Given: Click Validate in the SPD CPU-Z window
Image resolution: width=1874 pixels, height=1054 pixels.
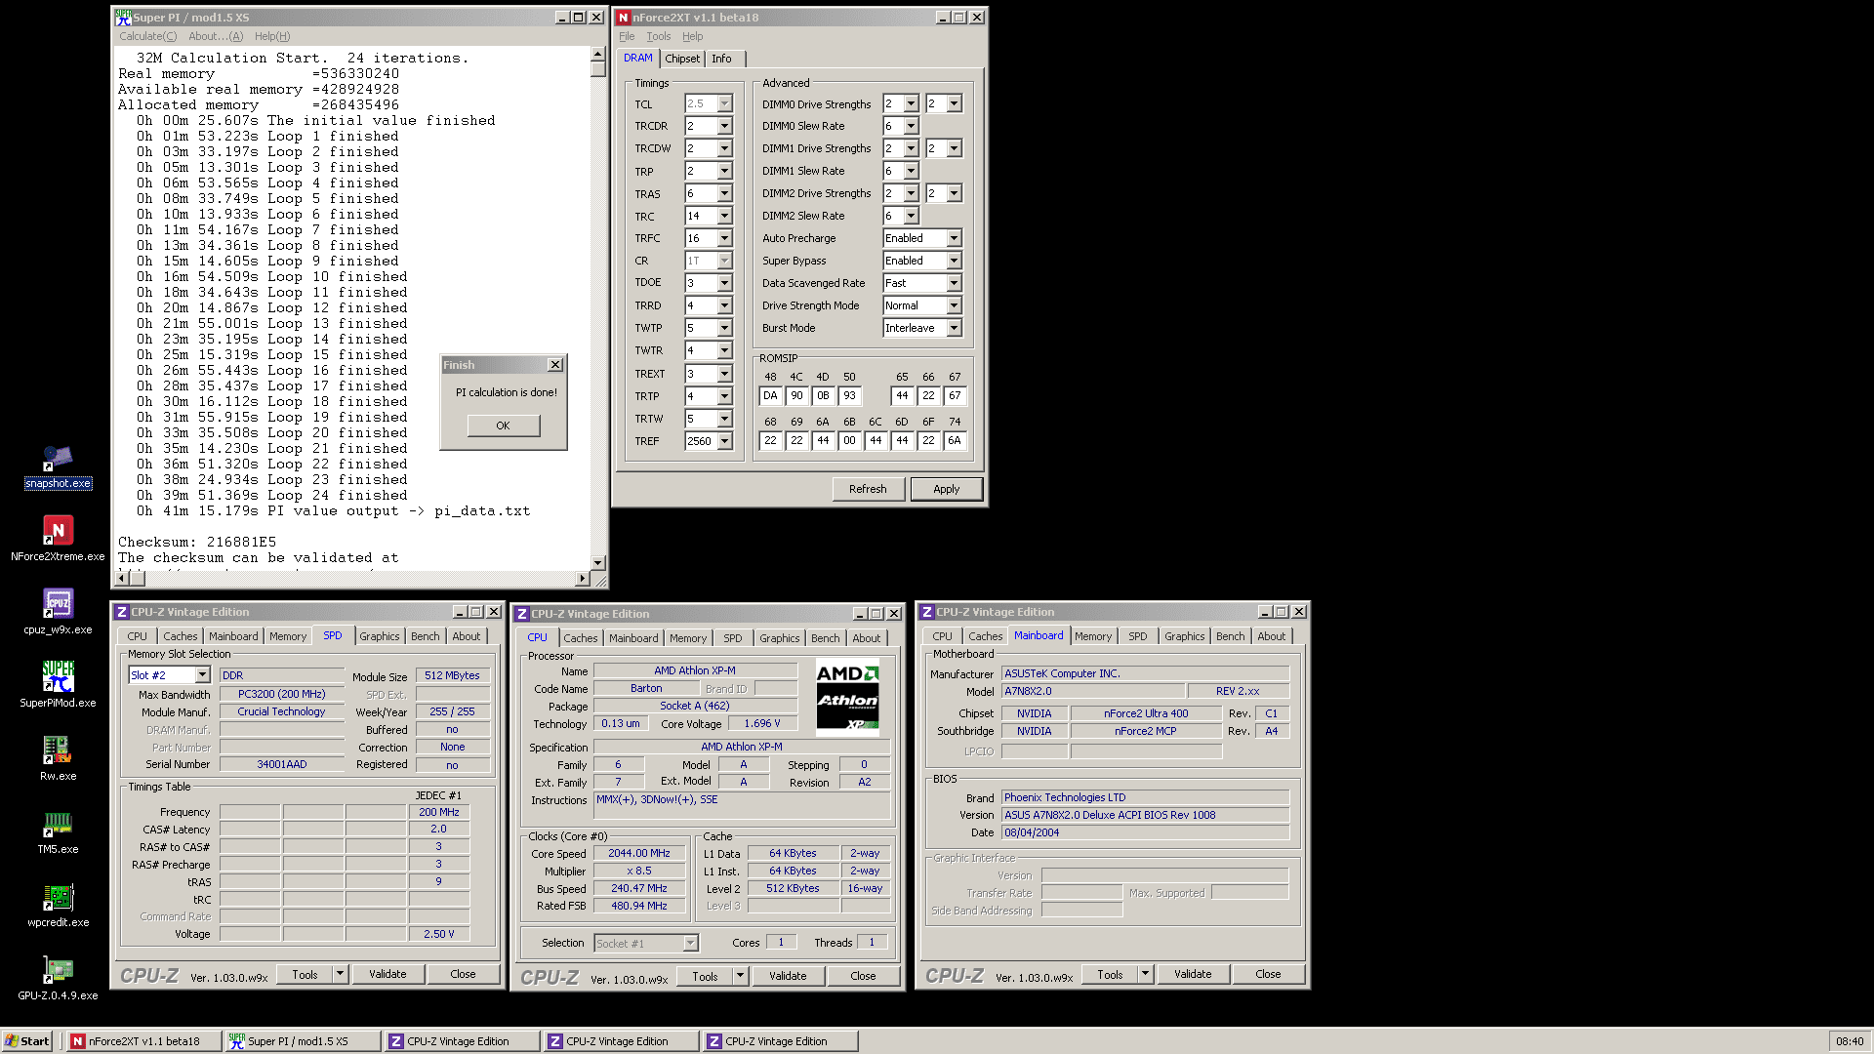Looking at the screenshot, I should (387, 974).
